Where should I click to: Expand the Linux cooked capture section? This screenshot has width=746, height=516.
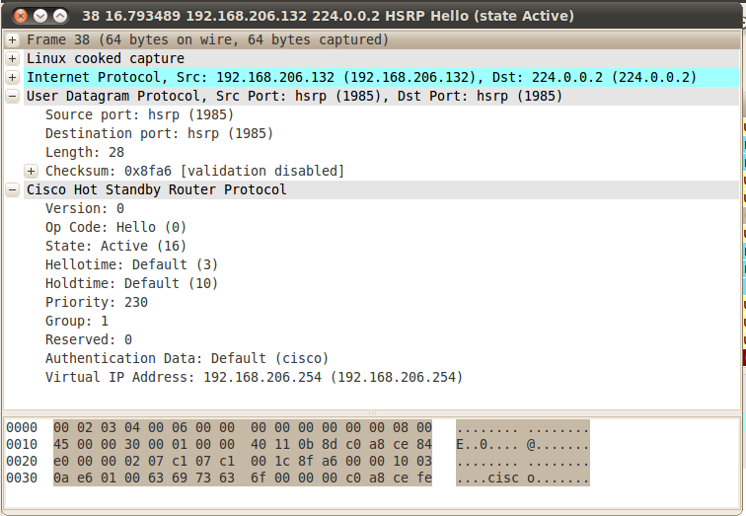12,58
